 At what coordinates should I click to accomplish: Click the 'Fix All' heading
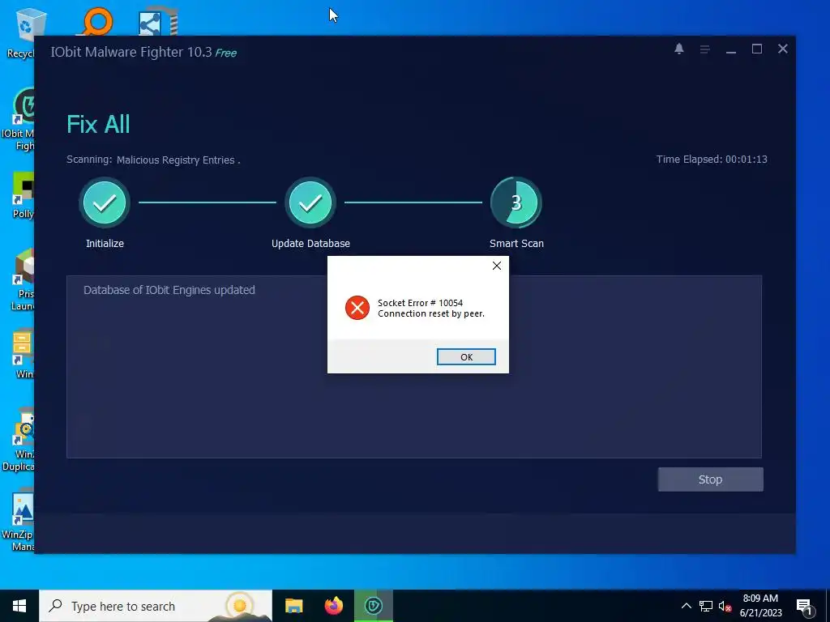(98, 124)
